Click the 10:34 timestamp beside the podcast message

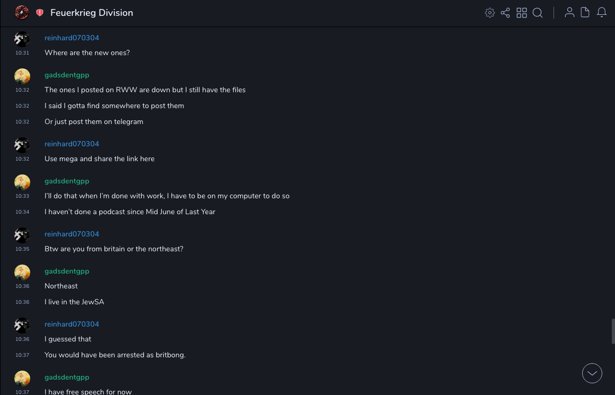(x=22, y=212)
